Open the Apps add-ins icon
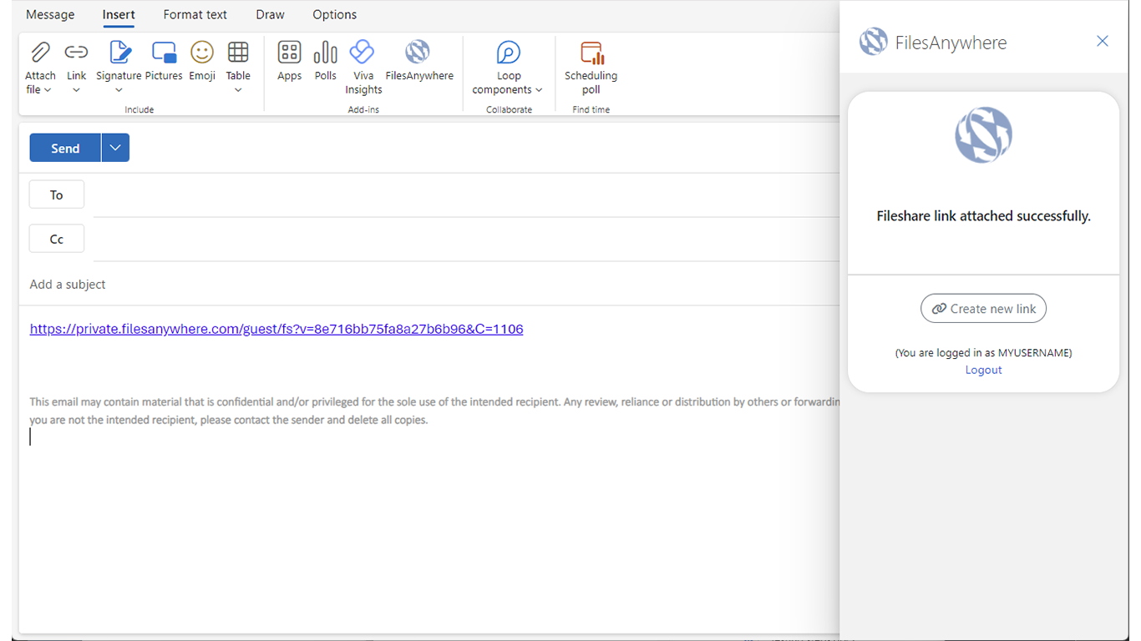Image resolution: width=1141 pixels, height=641 pixels. (289, 53)
